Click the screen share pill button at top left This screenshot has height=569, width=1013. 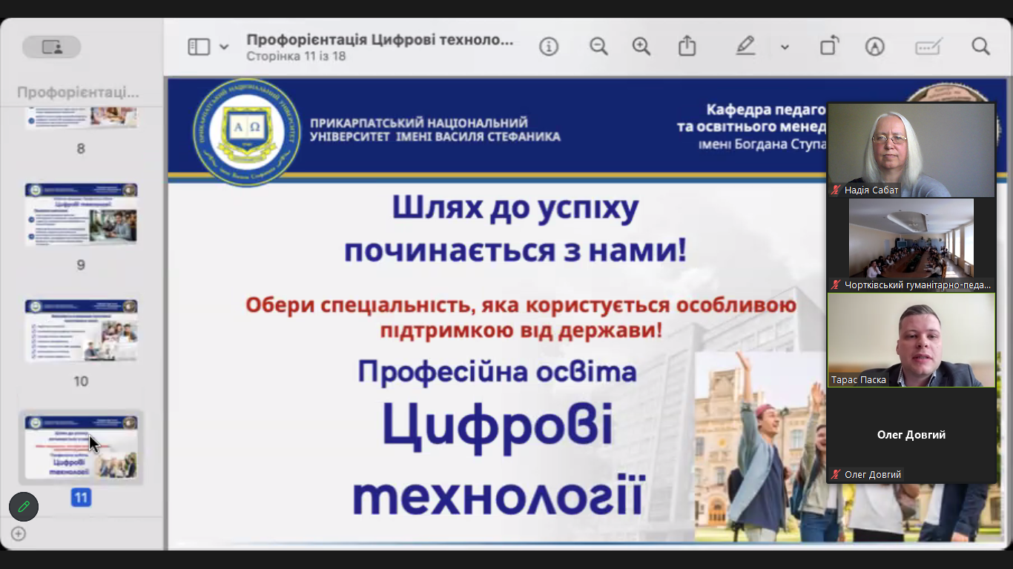[52, 47]
